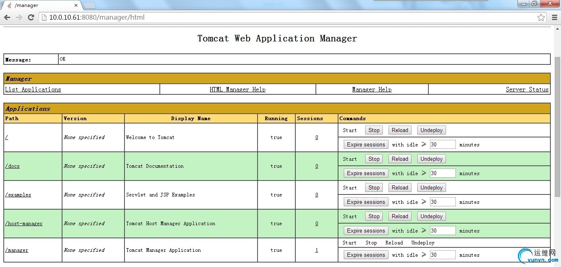Click the "OK" message text
This screenshot has height=267, width=561.
[x=62, y=59]
